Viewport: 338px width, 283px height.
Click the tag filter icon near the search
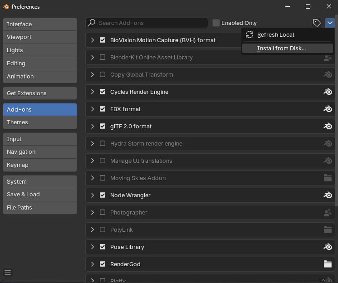[317, 23]
